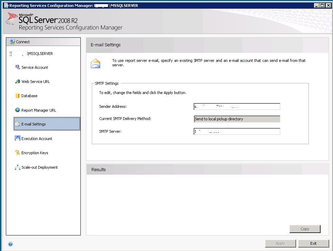Open help via the blue question mark icon
Screen dimensions: 333x251
pos(10,244)
